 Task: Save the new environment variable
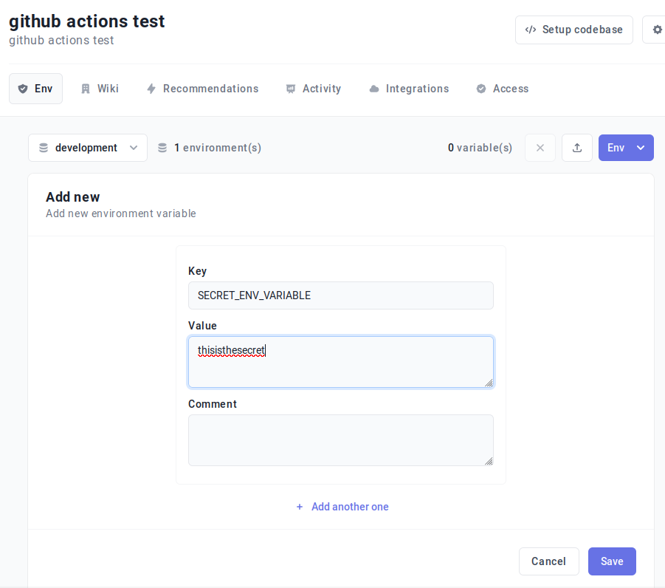click(x=611, y=561)
